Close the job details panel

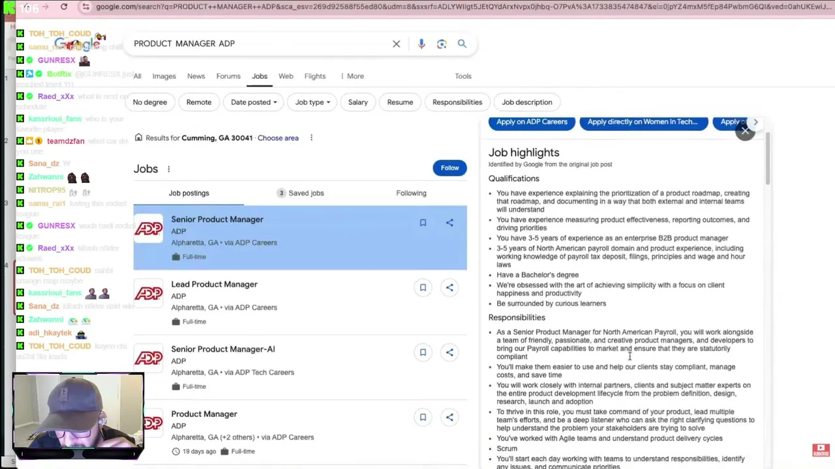745,131
